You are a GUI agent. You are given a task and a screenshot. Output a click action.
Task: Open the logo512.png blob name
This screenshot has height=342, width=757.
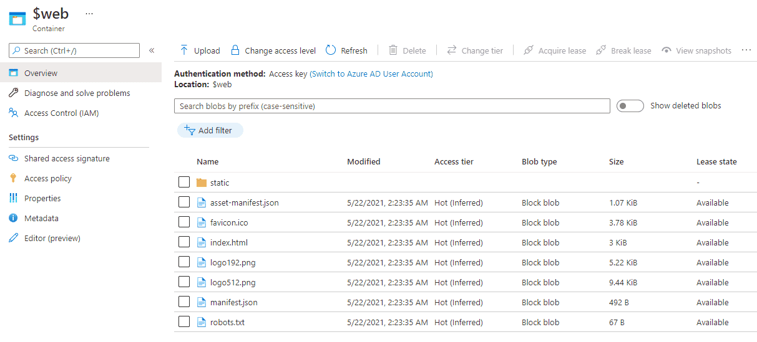coord(233,282)
